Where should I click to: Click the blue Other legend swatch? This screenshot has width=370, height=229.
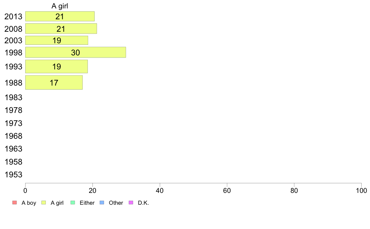point(102,203)
